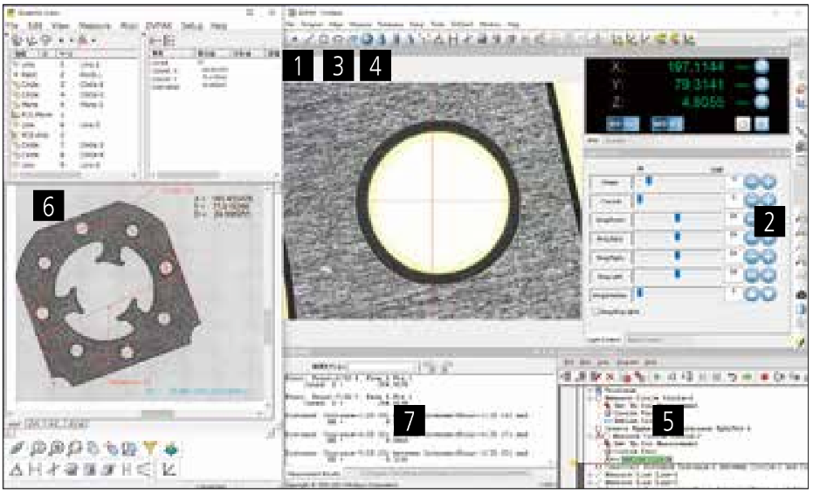Expand the top node in program tree

[x=589, y=392]
